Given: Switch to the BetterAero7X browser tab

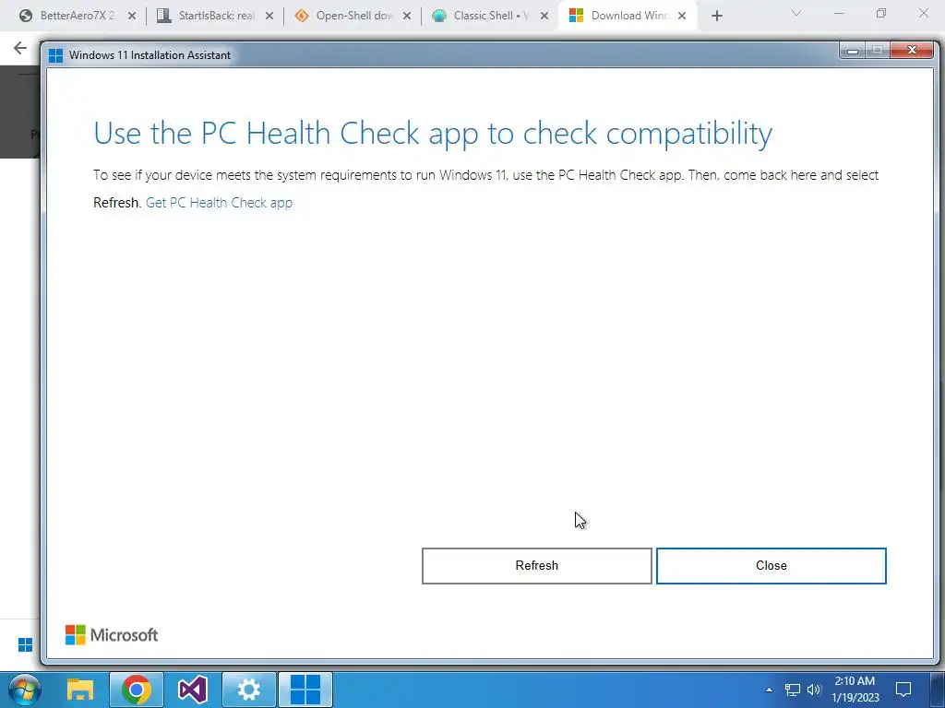Looking at the screenshot, I should point(77,16).
